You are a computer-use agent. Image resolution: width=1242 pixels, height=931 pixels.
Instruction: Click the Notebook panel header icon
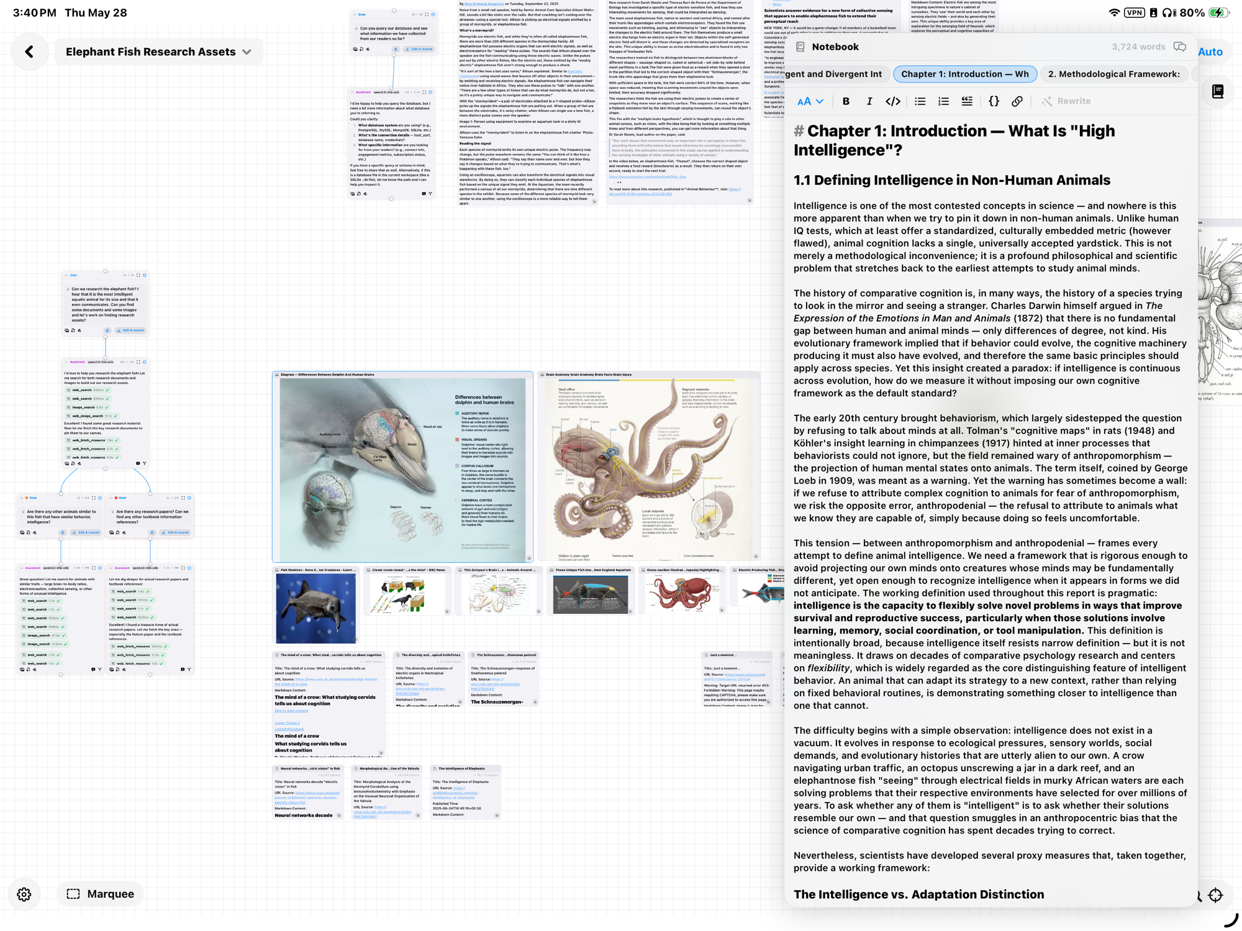[800, 47]
